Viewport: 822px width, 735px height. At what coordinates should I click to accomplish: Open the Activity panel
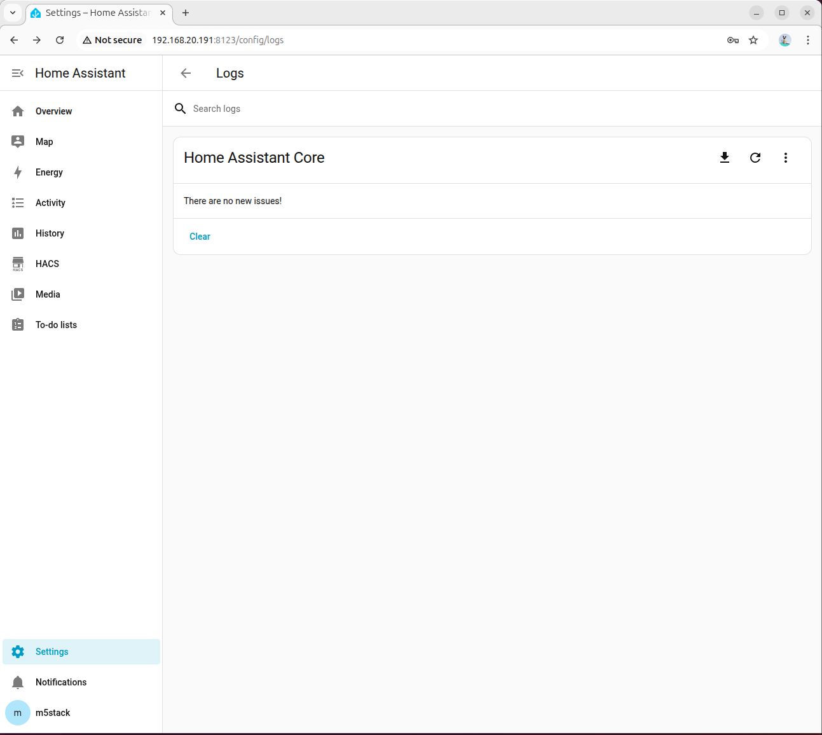pos(50,203)
